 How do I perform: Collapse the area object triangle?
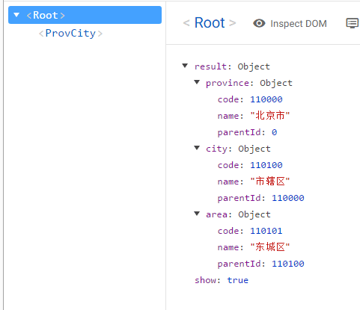(x=197, y=214)
